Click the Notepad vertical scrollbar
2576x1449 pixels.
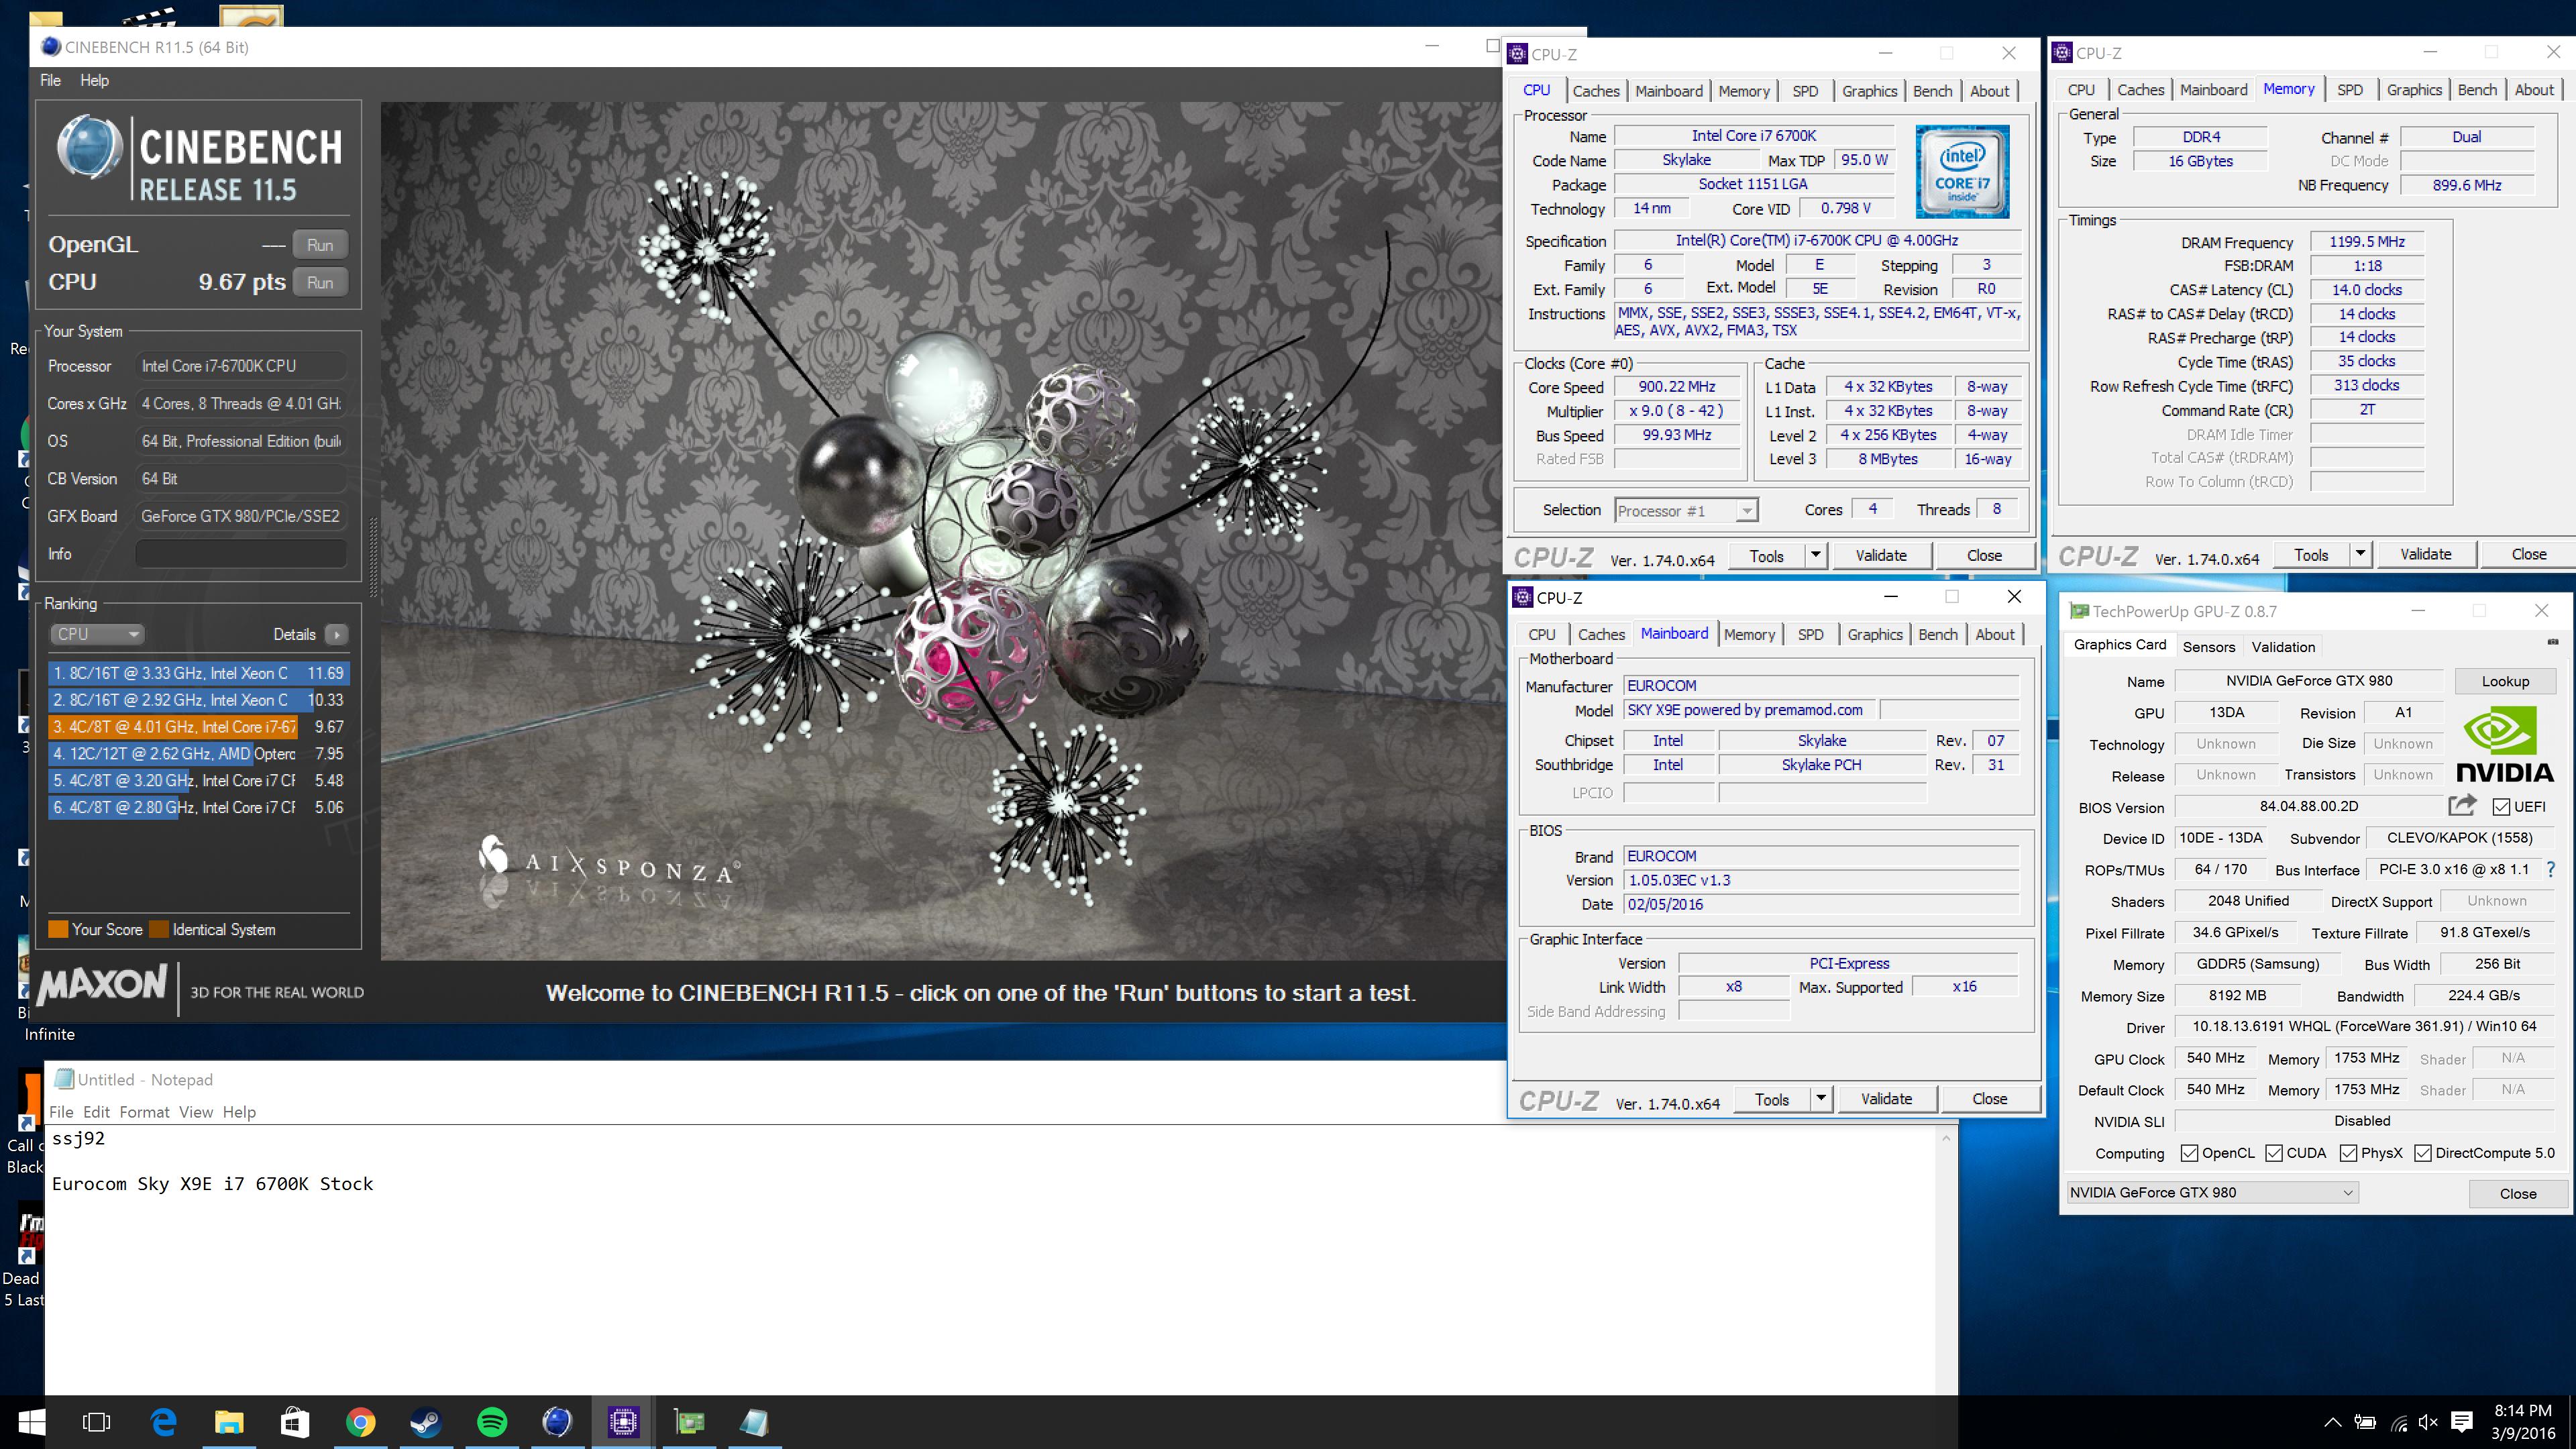coord(1946,1260)
